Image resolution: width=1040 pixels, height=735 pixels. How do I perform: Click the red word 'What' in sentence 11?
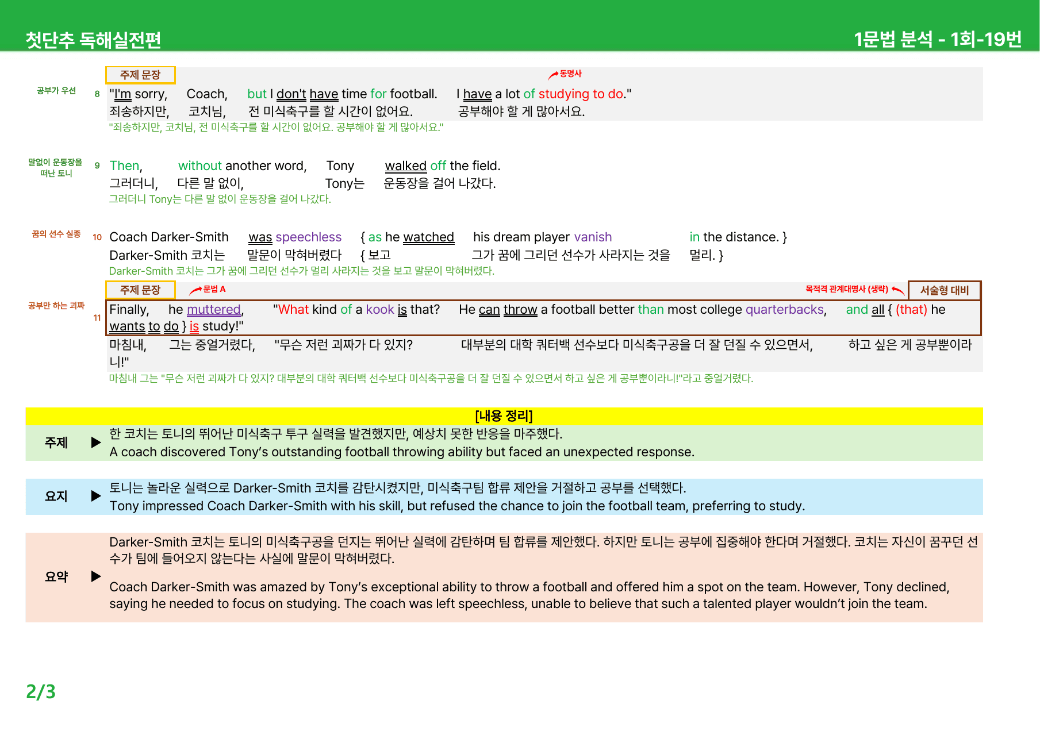[x=294, y=309]
